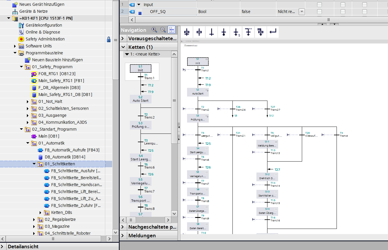Select the 02_Regalplaetze folder

60,219
